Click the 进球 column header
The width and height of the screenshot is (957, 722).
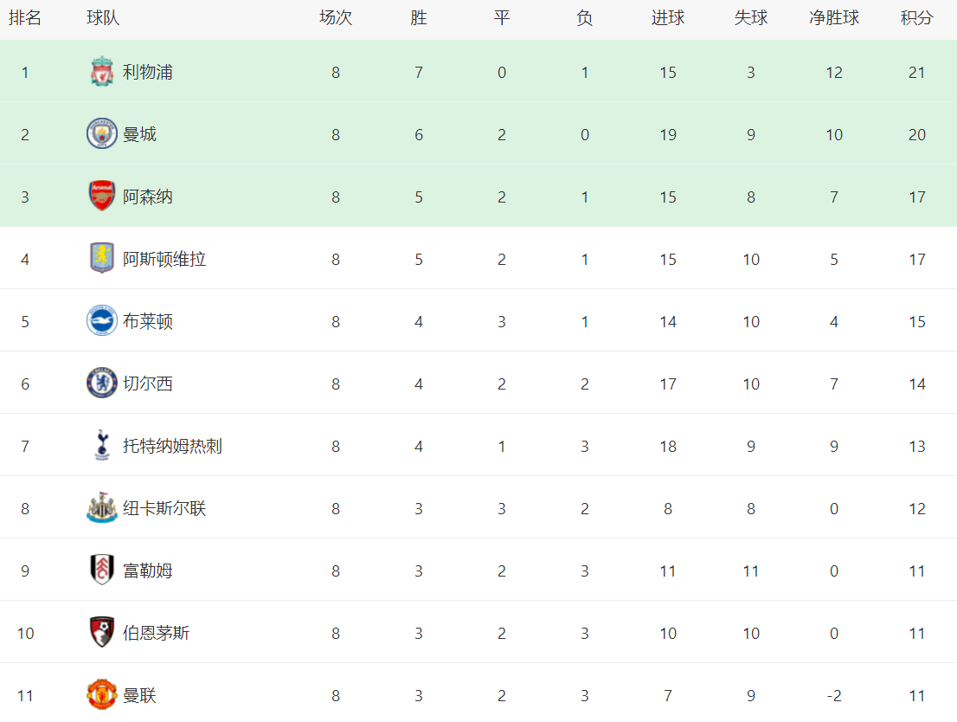point(668,18)
